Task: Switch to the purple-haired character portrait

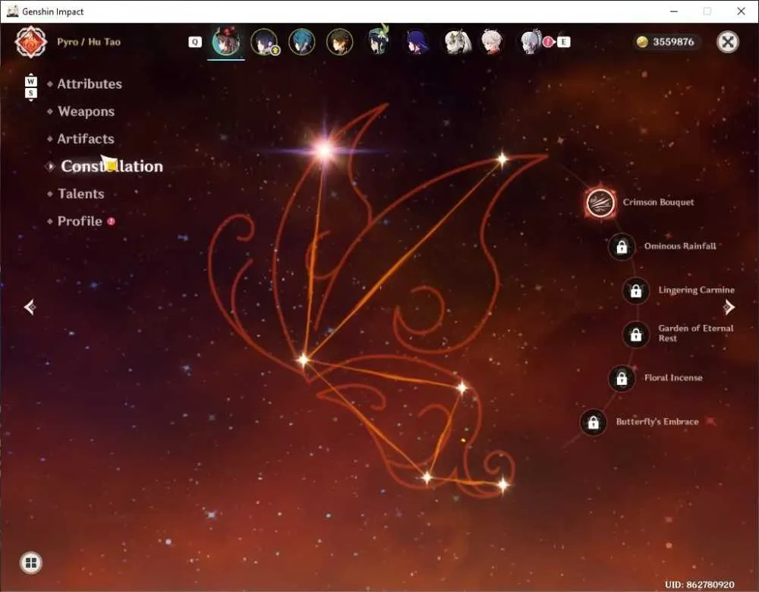Action: (x=416, y=42)
